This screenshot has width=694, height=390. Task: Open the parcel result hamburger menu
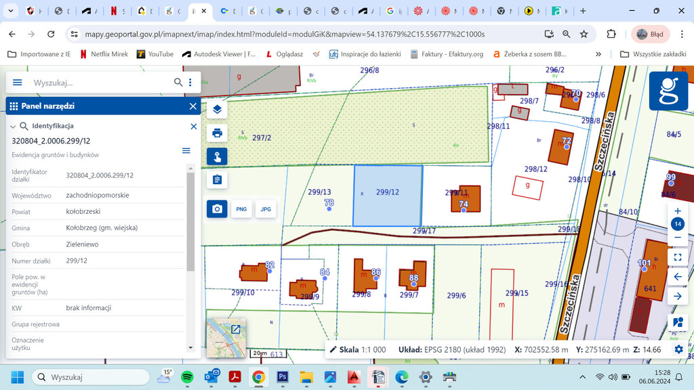[186, 150]
